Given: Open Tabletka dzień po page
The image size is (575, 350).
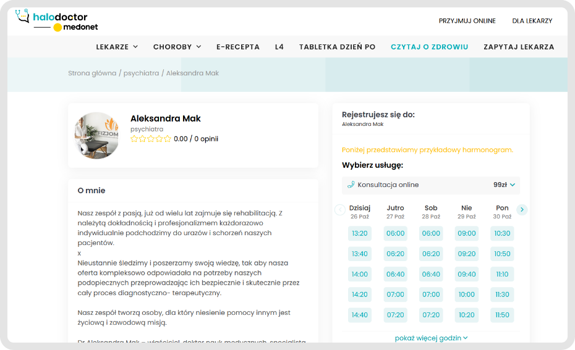Looking at the screenshot, I should click(x=337, y=47).
